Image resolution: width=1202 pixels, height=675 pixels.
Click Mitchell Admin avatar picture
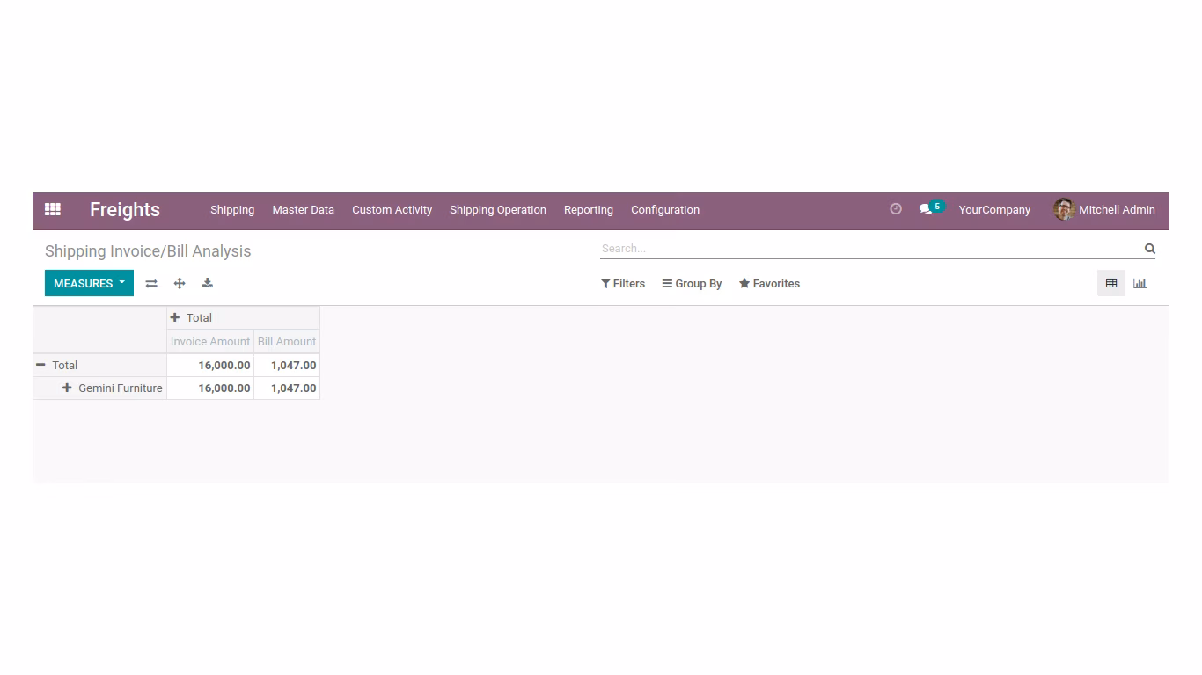[x=1064, y=209]
